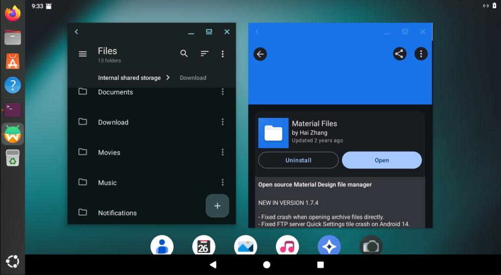
Task: Select Download in the breadcrumb path
Action: [x=193, y=78]
